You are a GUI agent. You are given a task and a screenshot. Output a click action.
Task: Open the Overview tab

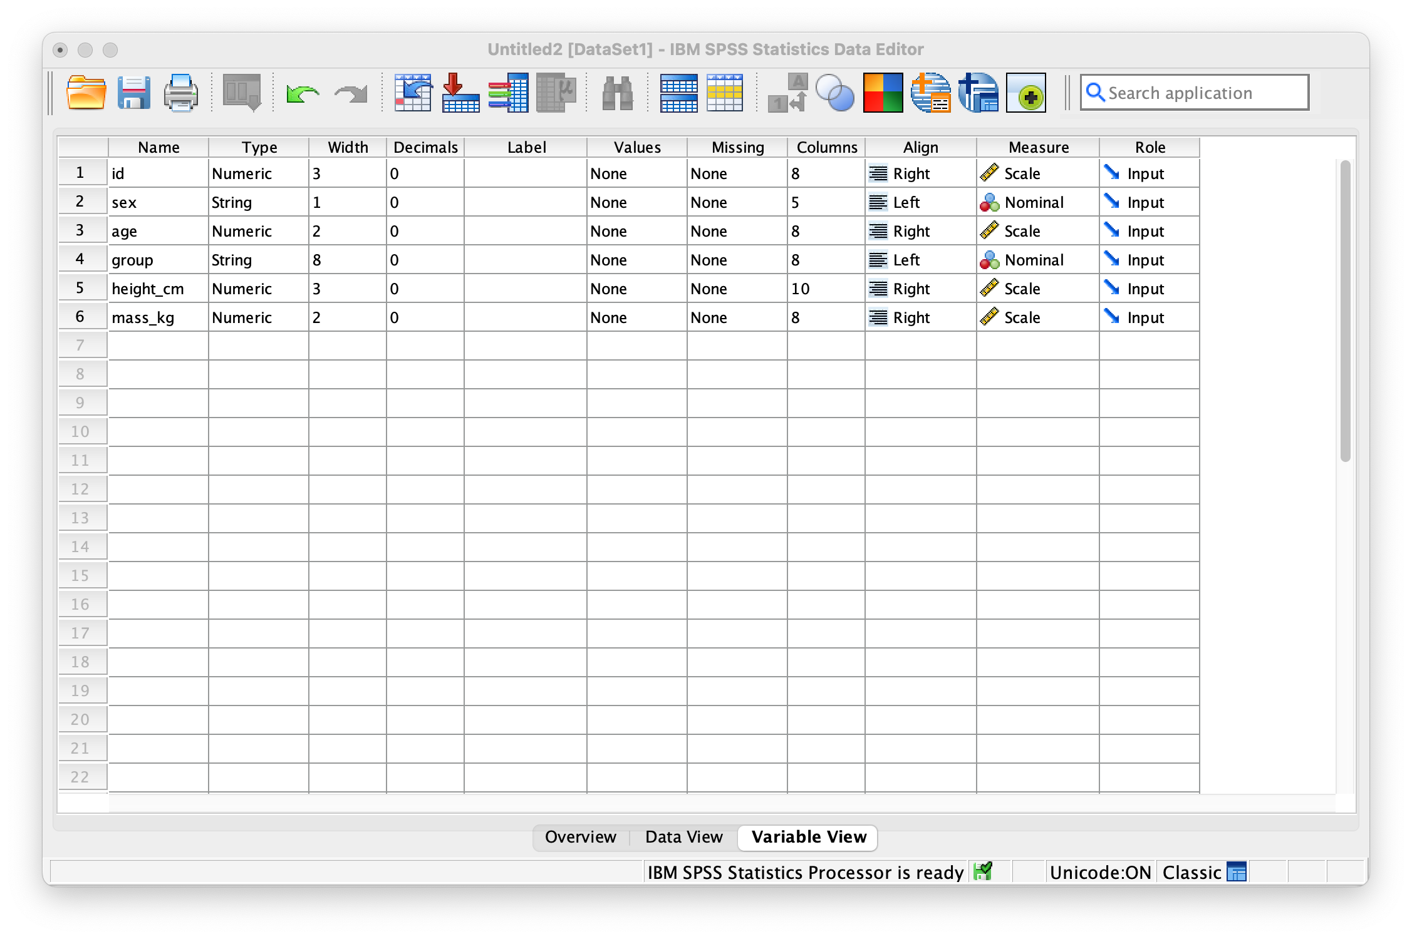coord(580,837)
